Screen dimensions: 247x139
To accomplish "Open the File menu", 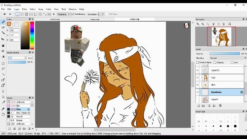I will [3, 9].
